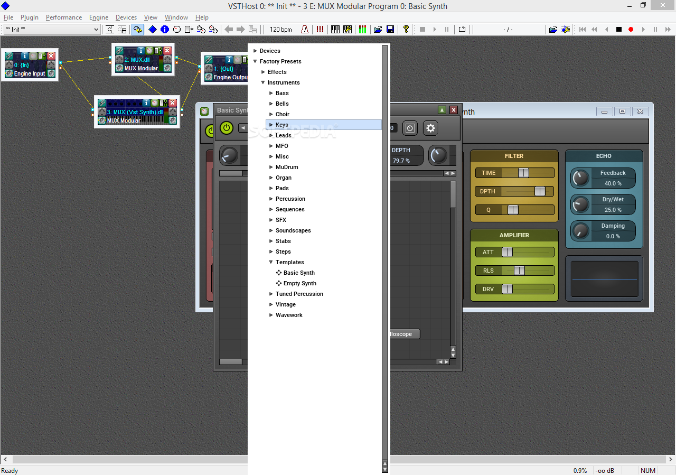Click the Echo Feedback knob
The height and width of the screenshot is (475, 676).
[x=580, y=178]
